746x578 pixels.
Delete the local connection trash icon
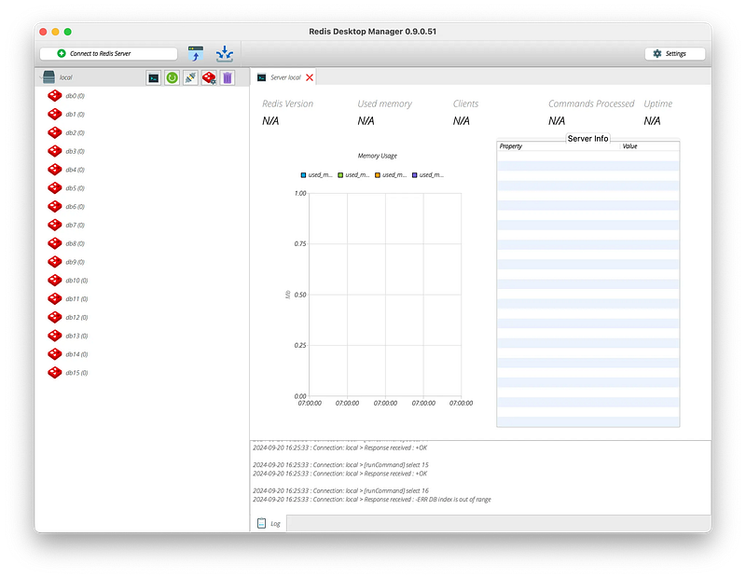(228, 77)
